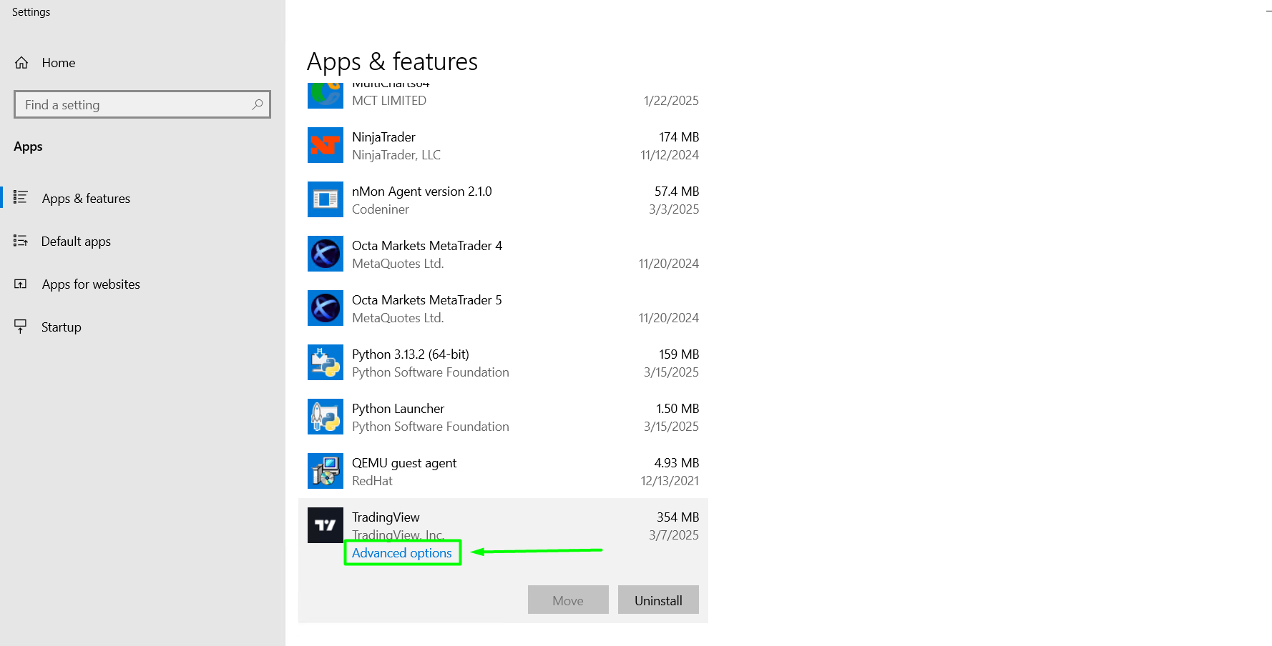This screenshot has height=646, width=1272.
Task: Click the Default apps sidebar icon
Action: pyautogui.click(x=21, y=241)
